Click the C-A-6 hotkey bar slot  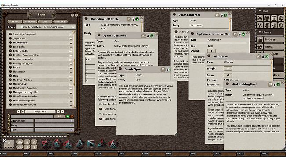[x=130, y=153]
